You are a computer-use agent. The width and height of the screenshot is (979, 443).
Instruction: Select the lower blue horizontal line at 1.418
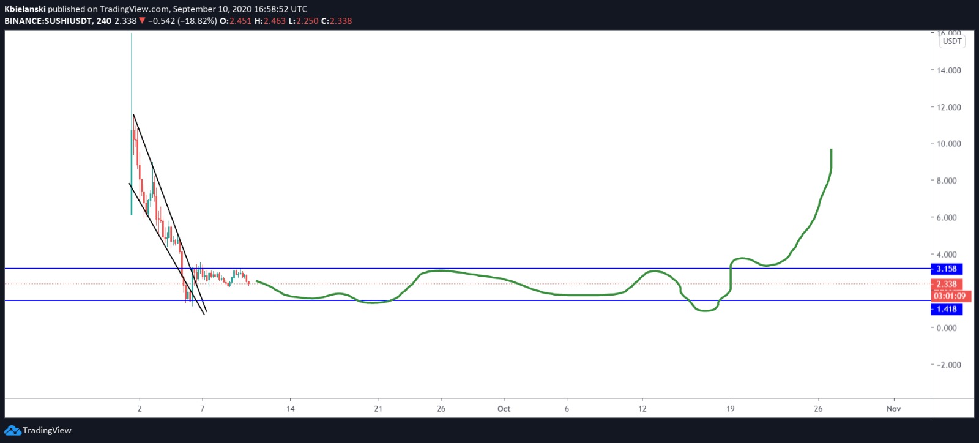(x=467, y=300)
